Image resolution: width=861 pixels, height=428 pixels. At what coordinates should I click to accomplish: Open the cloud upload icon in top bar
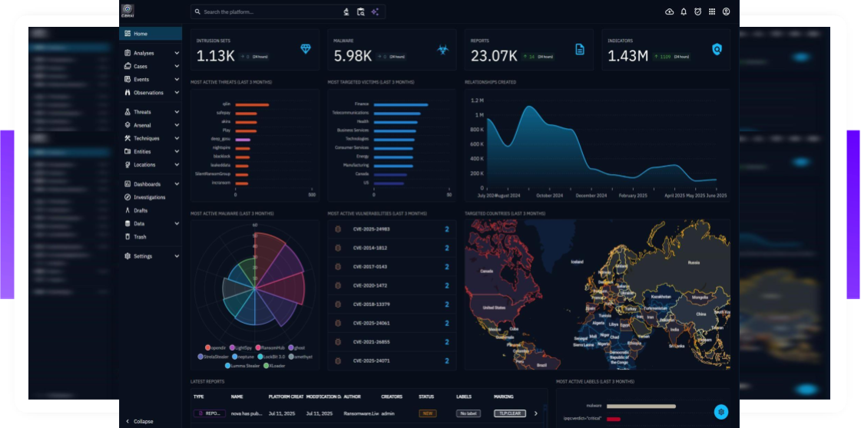(x=669, y=12)
